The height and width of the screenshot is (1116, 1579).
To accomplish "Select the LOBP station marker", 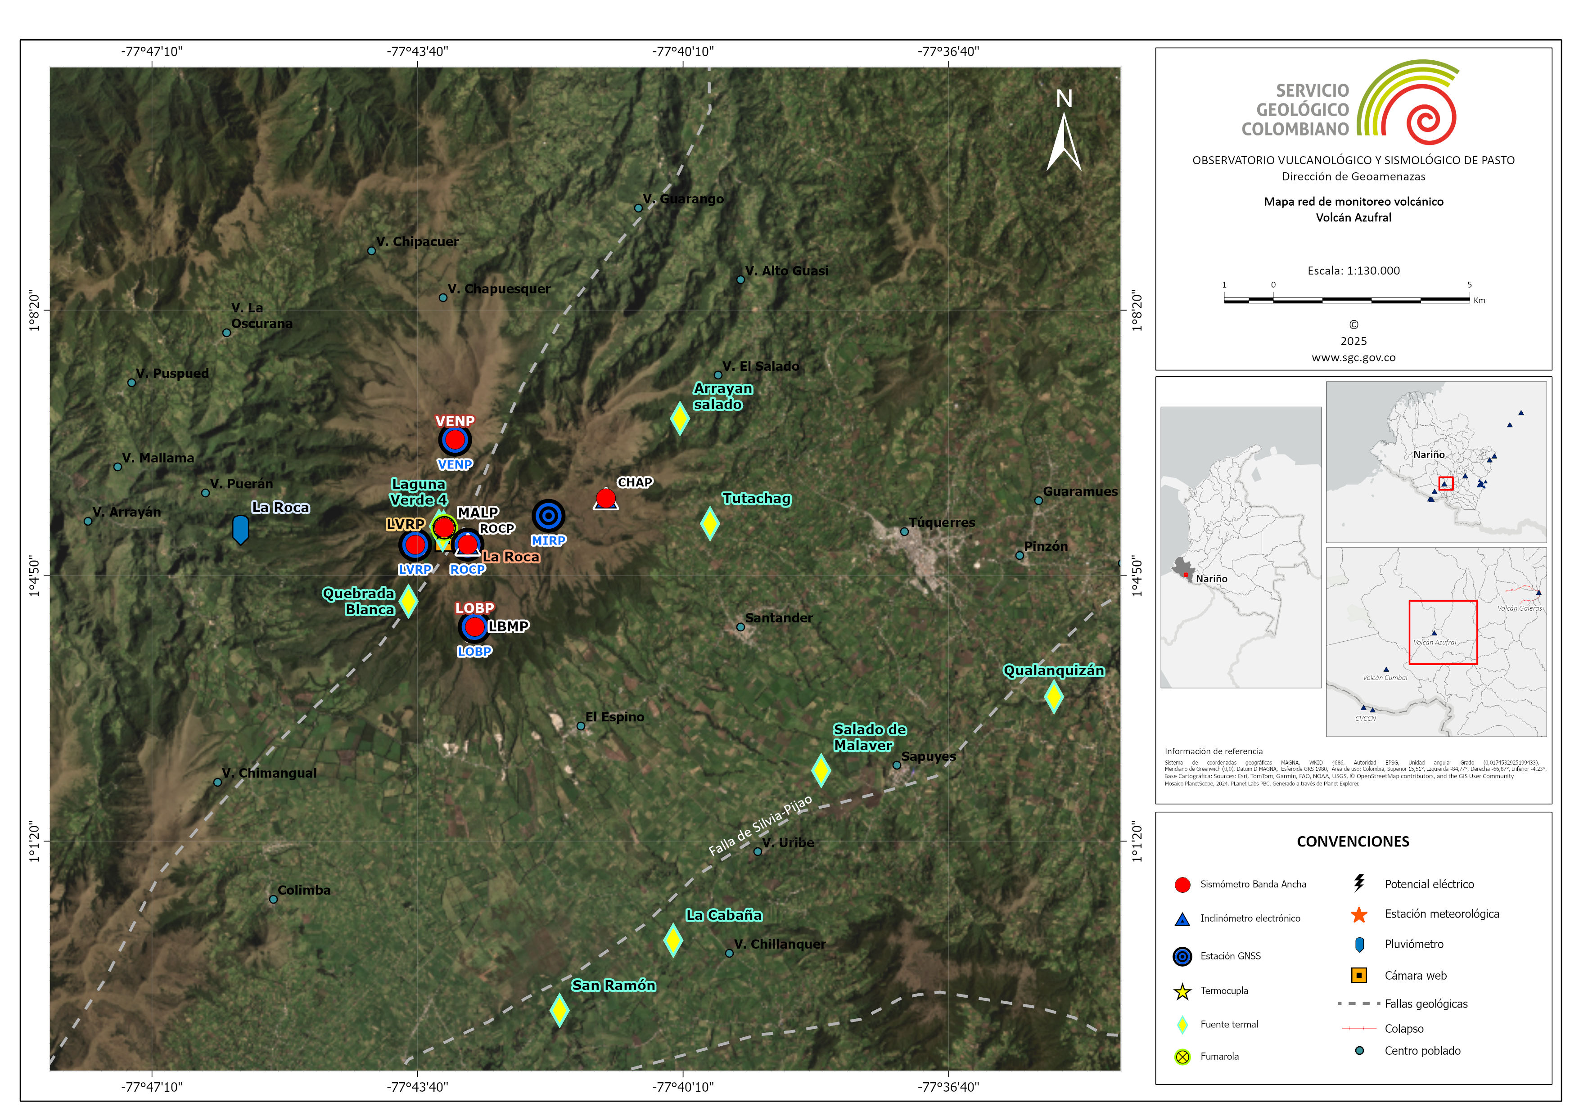I will [474, 626].
